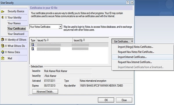Open the Get Certificates dropdown button

point(122,41)
